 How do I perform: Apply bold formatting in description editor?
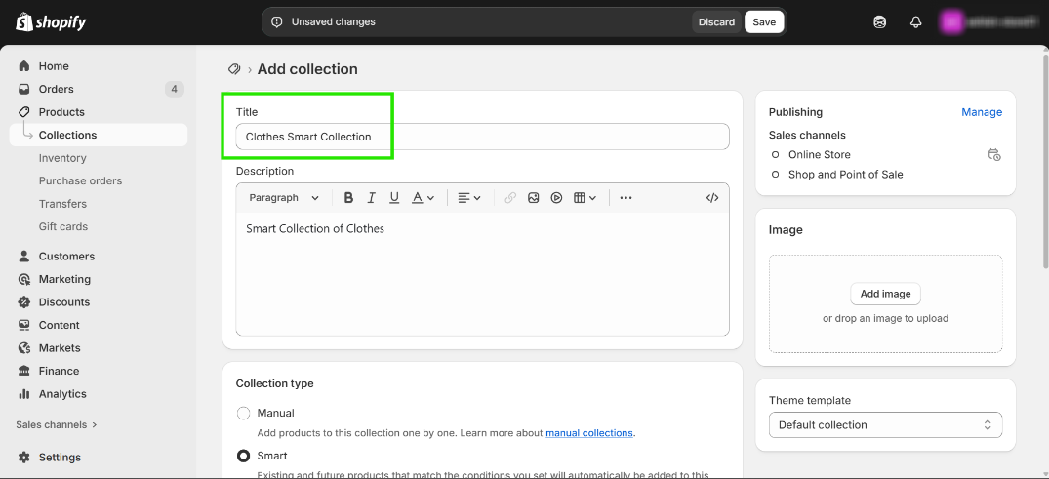click(x=348, y=198)
